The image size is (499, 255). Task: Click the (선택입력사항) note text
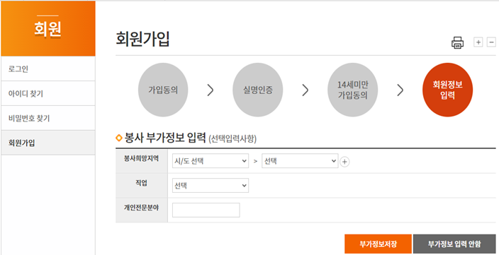232,139
